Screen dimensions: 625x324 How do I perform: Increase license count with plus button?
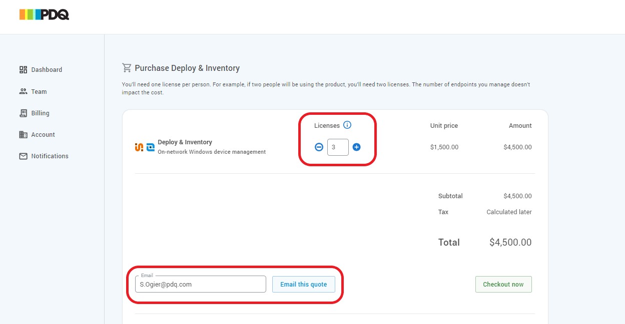[356, 147]
